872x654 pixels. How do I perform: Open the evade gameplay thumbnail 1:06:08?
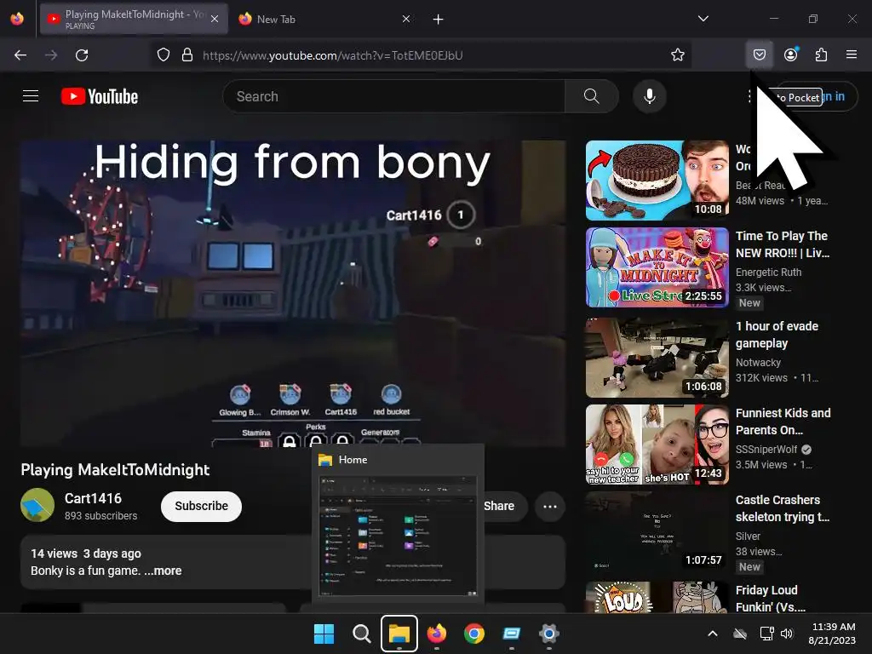657,358
